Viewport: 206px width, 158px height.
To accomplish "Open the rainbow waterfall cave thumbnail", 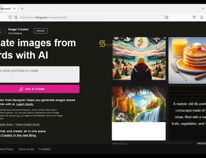I will point(139,113).
